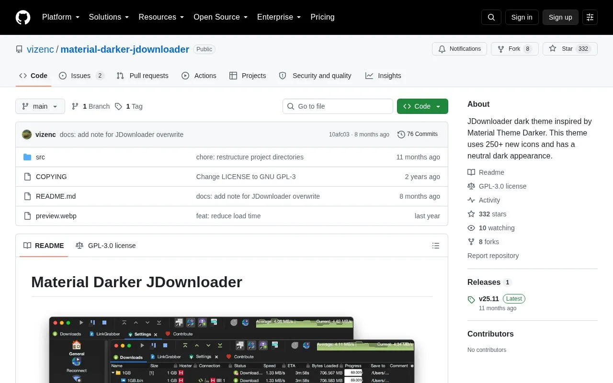
Task: Open 'feat: reduce load time' commit
Action: (228, 216)
